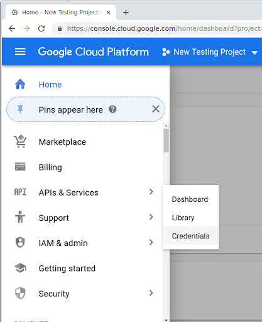Click the sidebar scrollbar down arrow
The width and height of the screenshot is (262, 322).
coord(166,320)
